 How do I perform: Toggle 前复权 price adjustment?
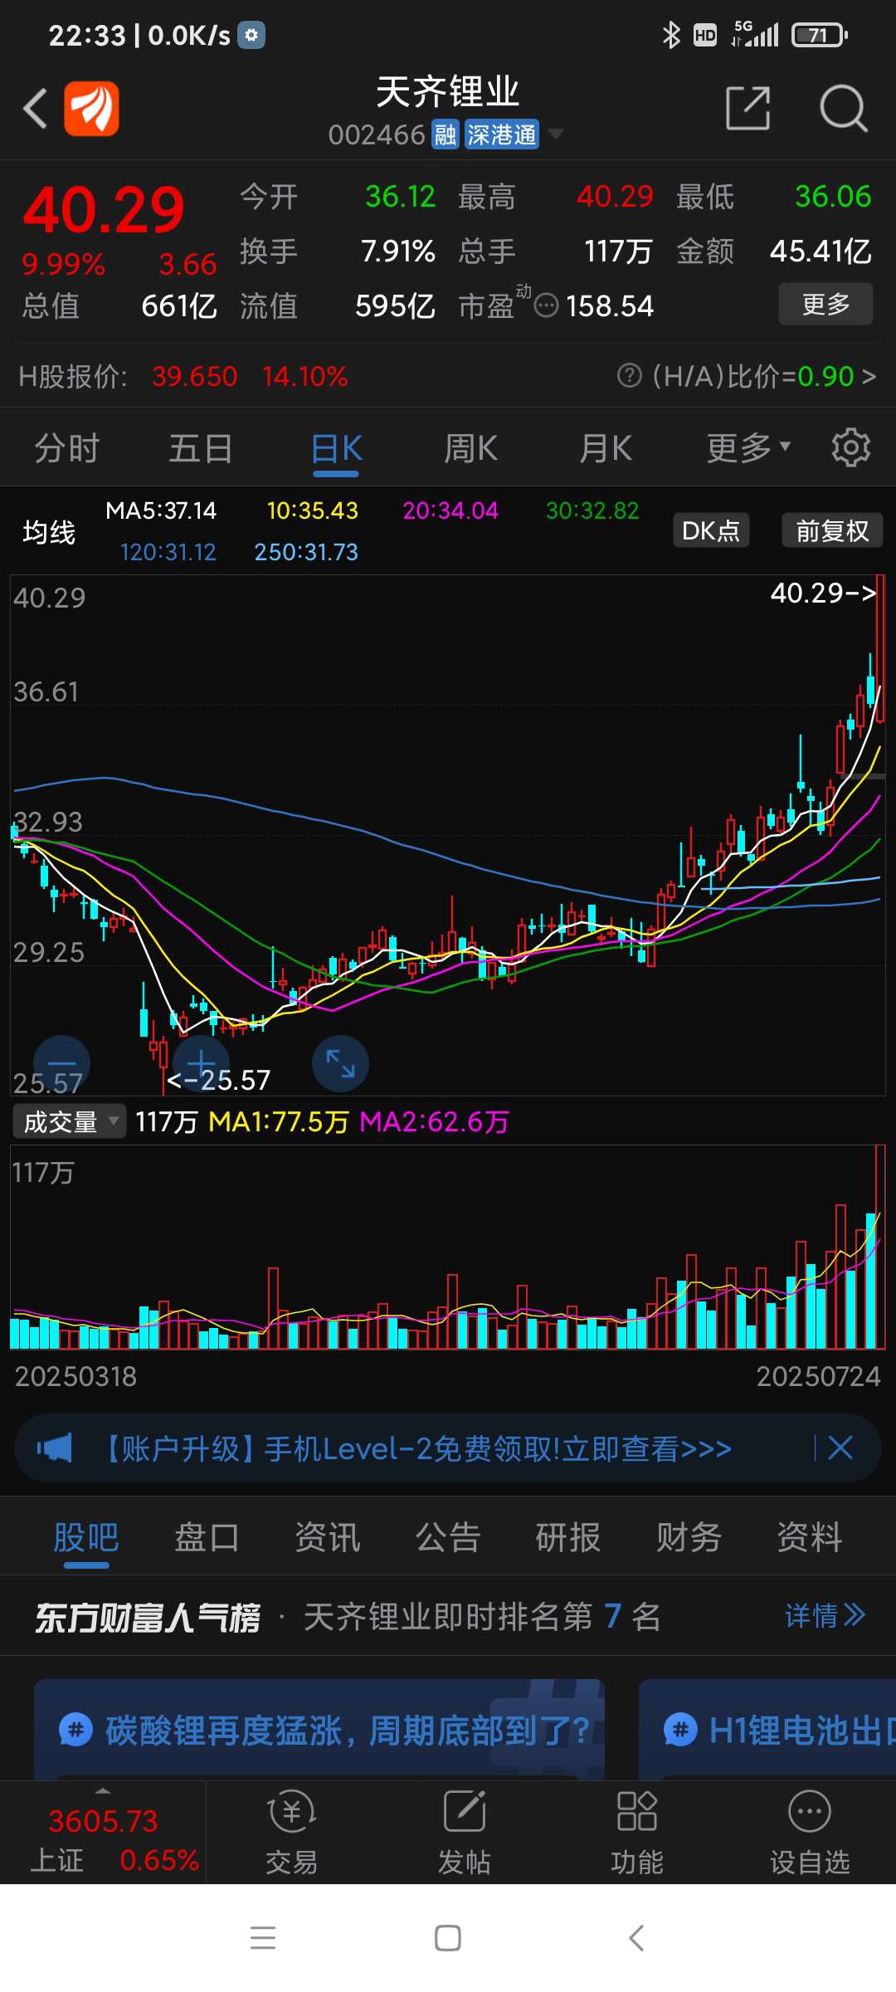click(x=832, y=530)
